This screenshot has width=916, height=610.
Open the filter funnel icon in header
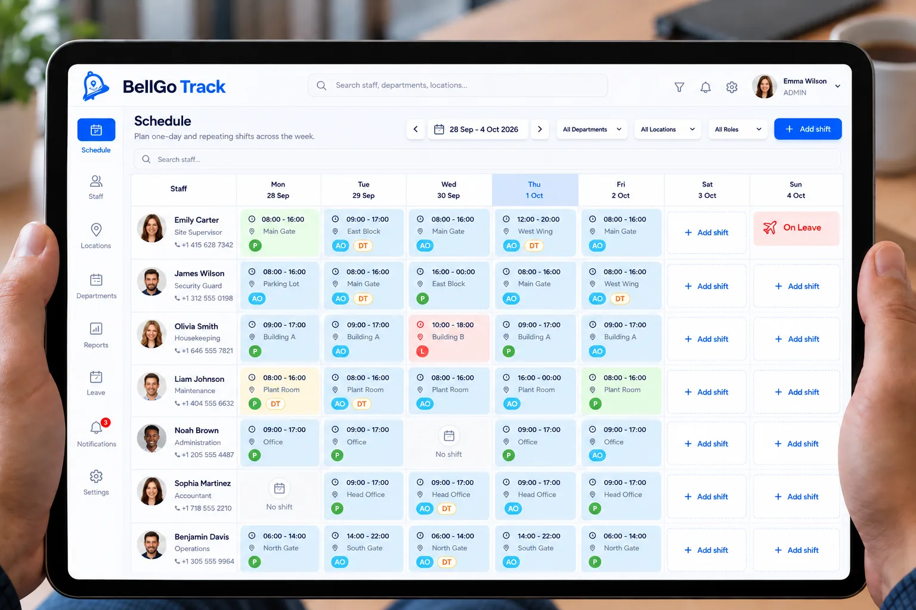[679, 87]
